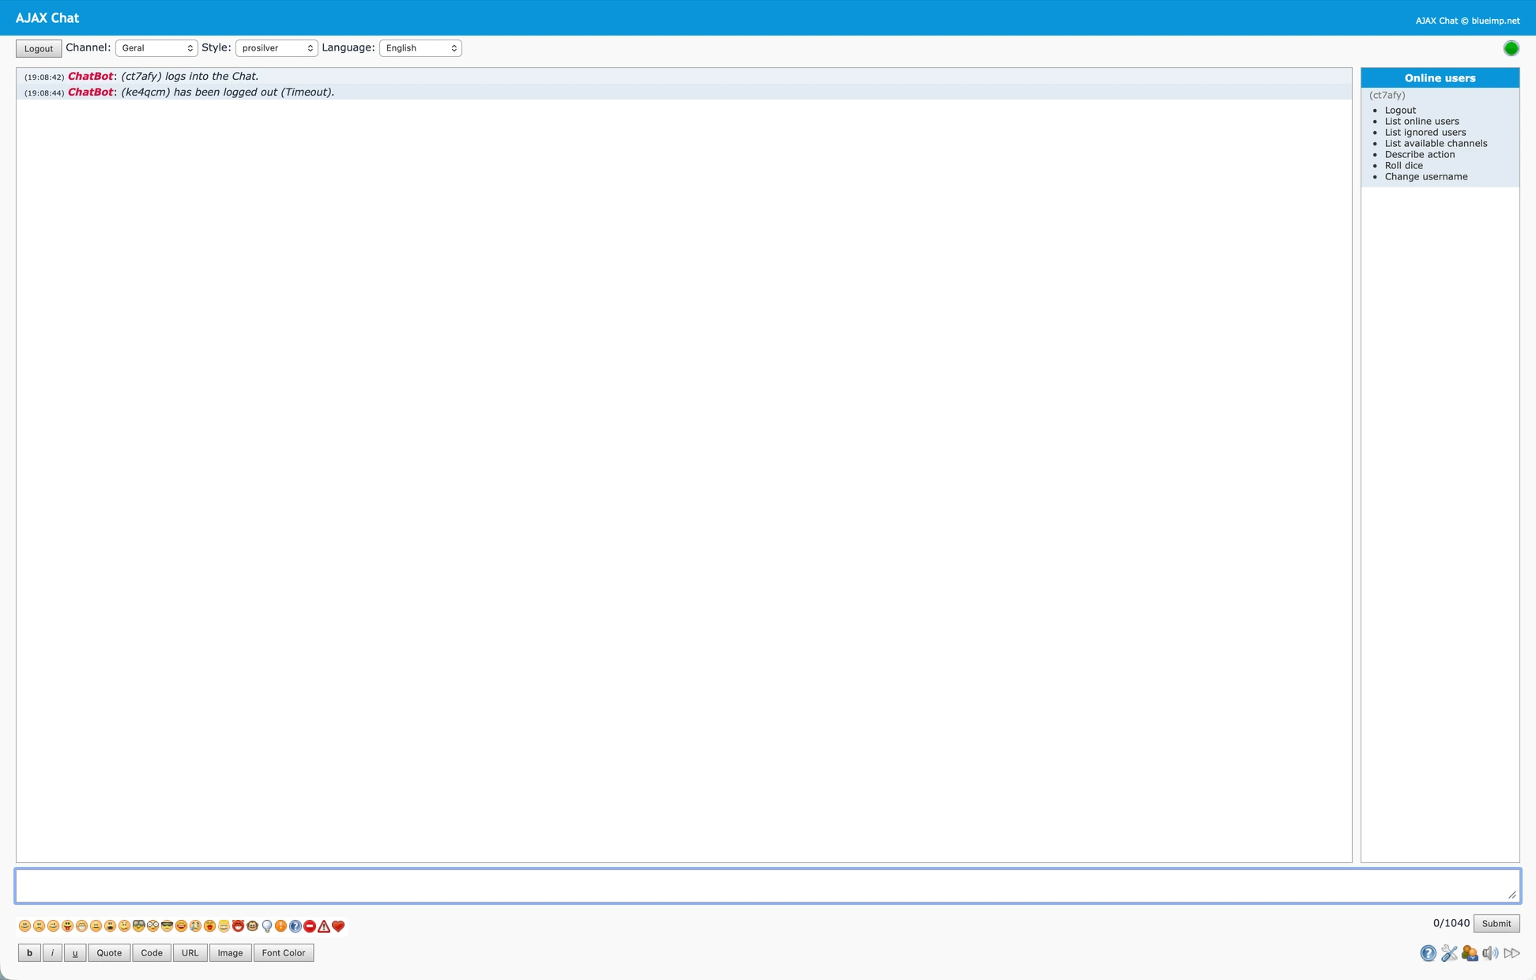Insert the sunglasses cool emoticon
Viewport: 1536px width, 980px height.
(167, 926)
